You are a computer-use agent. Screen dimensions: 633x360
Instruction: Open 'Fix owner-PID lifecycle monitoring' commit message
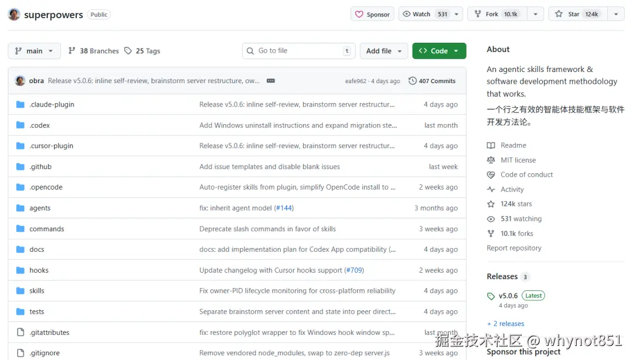298,291
